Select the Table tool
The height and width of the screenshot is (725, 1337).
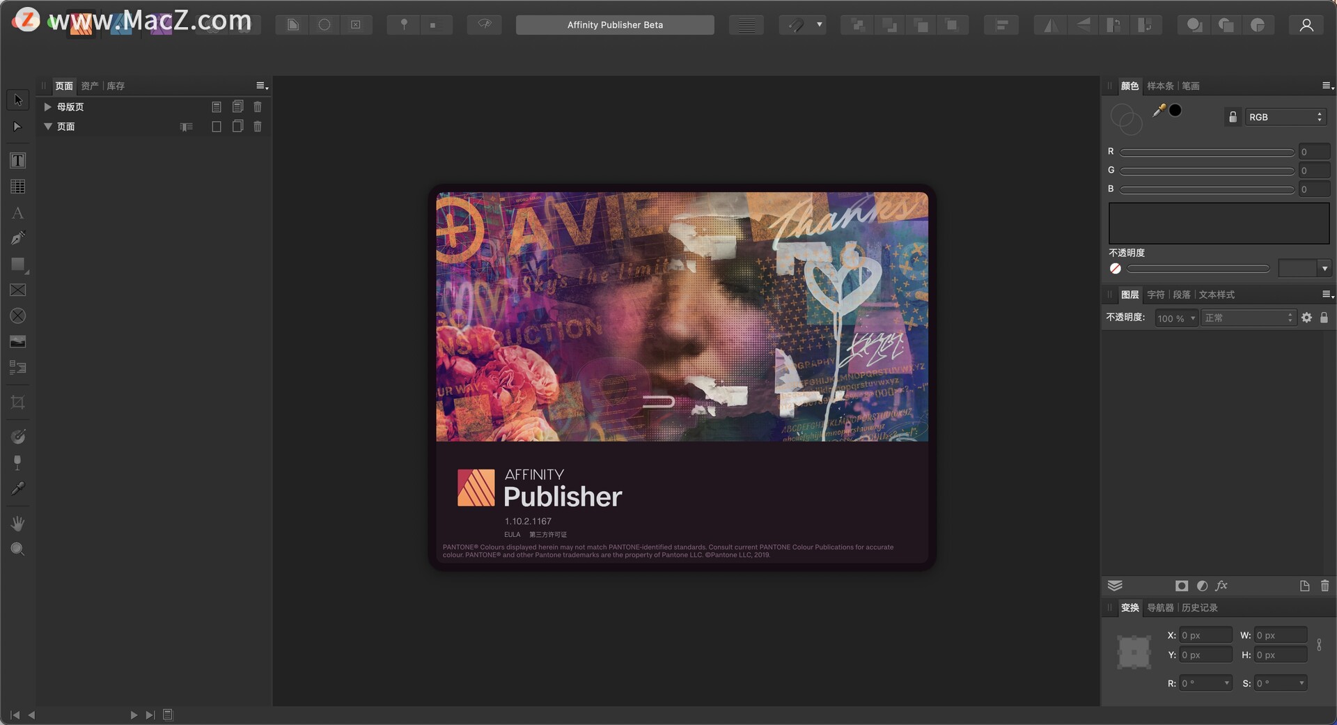(x=18, y=187)
